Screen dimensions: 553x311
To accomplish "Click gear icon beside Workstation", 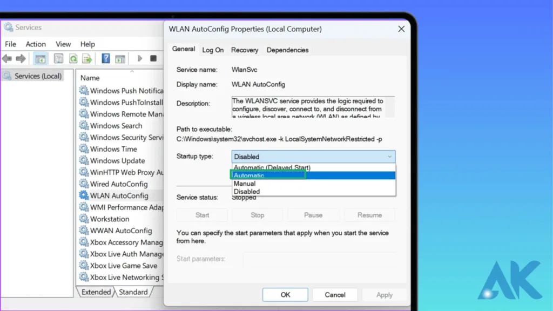I will pos(84,218).
